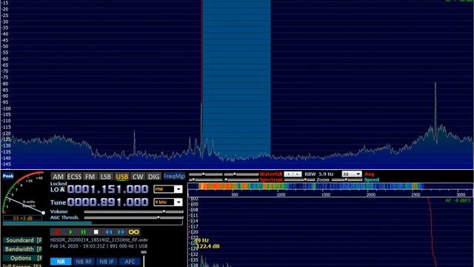
Task: Toggle the Peak S-meter button
Action: (x=8, y=177)
